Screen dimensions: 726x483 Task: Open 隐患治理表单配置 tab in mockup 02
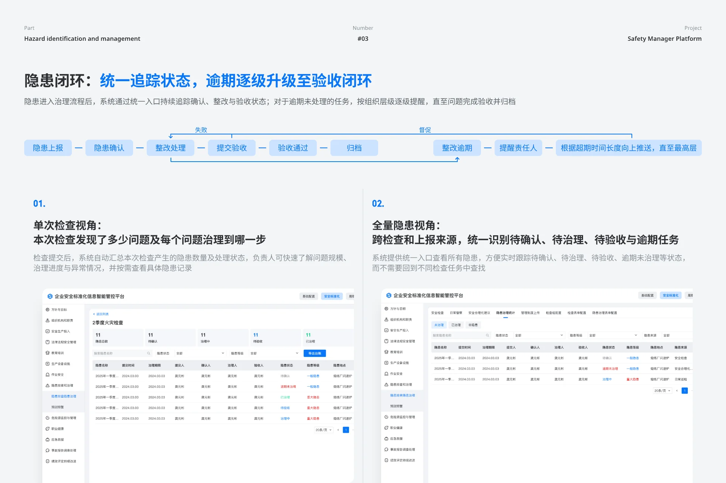(x=605, y=313)
